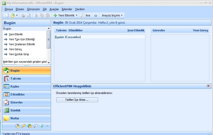This screenshot has width=213, height=135.
Task: Open the Arayüz biçimi dropdown
Action: [x=112, y=15]
